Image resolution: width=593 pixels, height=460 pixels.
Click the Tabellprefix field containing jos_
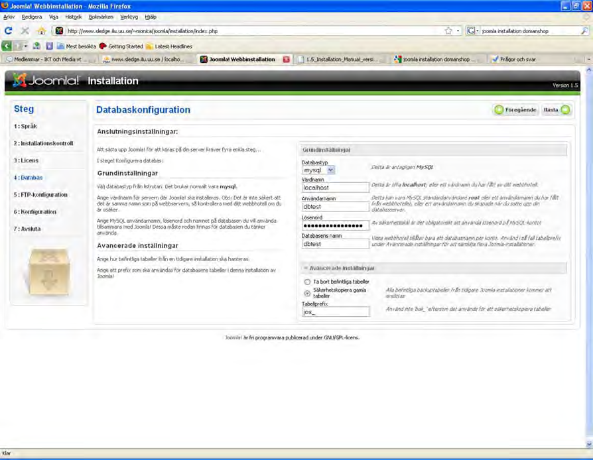coord(335,312)
